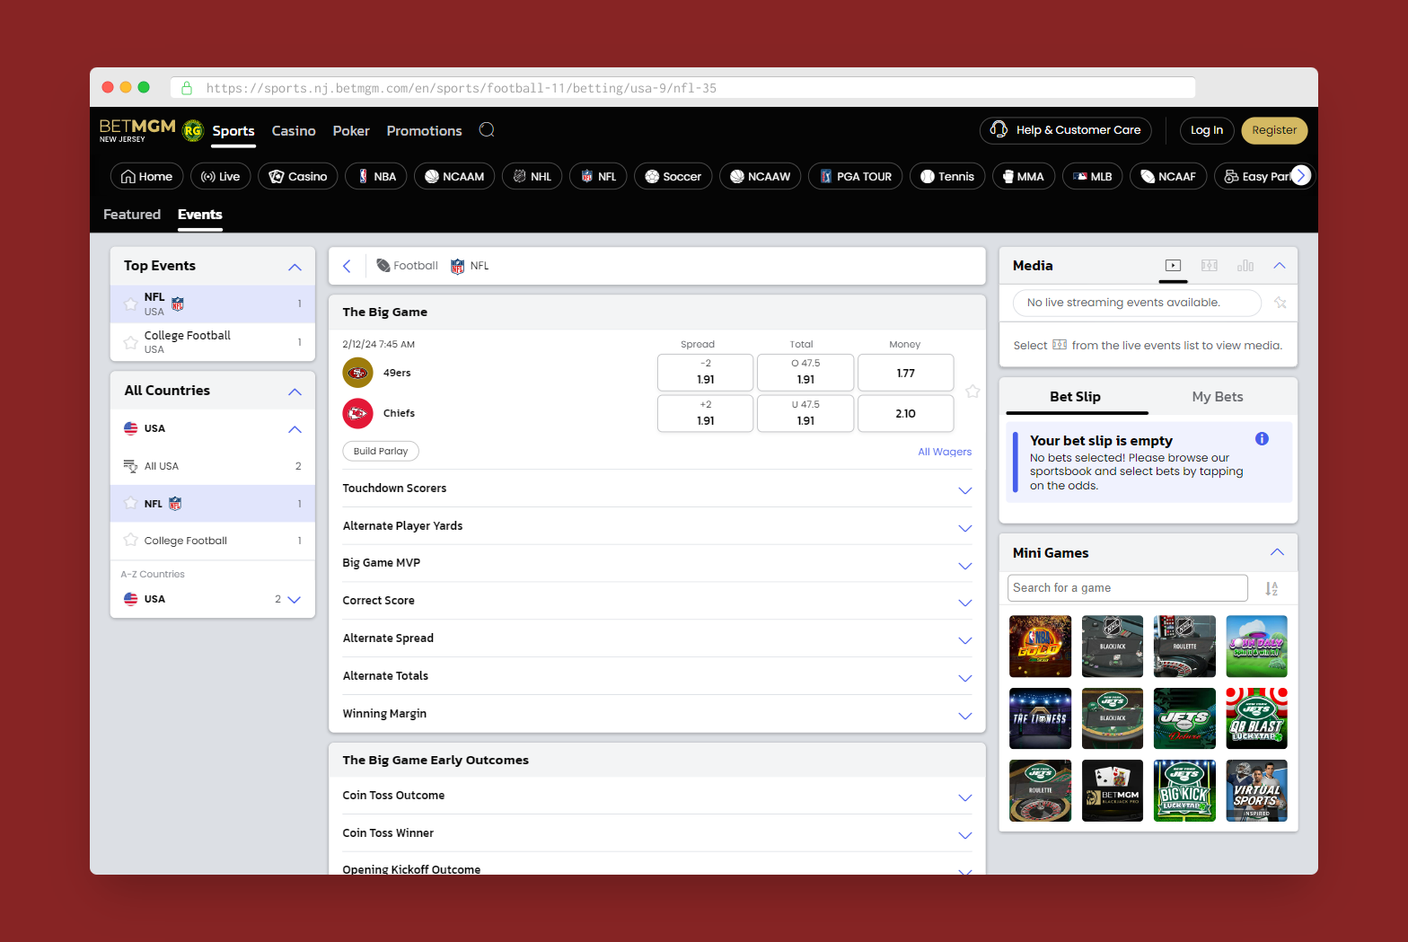Favorite the 49ers vs Chiefs game star

(x=972, y=392)
